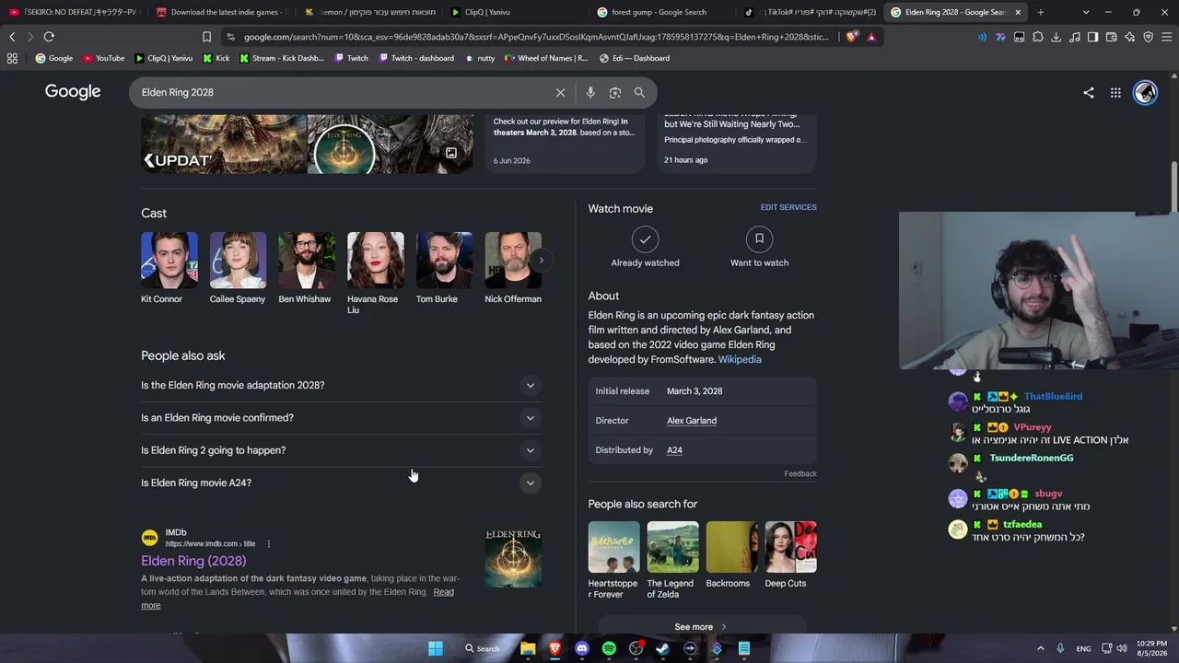Screen dimensions: 1179x663
Task: Submit search with magnifying glass icon
Action: click(x=639, y=92)
